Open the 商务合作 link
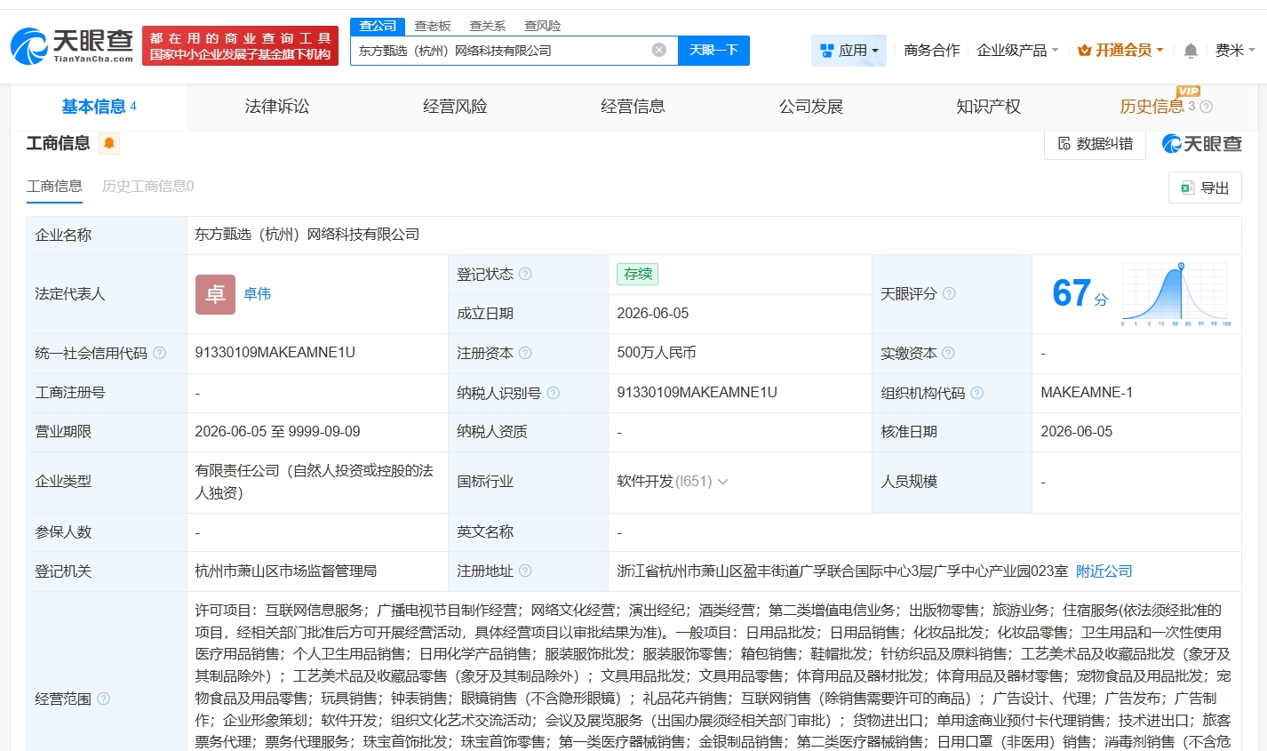Screen dimensions: 1267x751 pos(931,51)
